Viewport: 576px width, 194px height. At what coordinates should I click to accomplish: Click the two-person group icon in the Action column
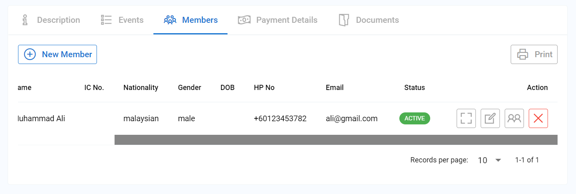(514, 118)
